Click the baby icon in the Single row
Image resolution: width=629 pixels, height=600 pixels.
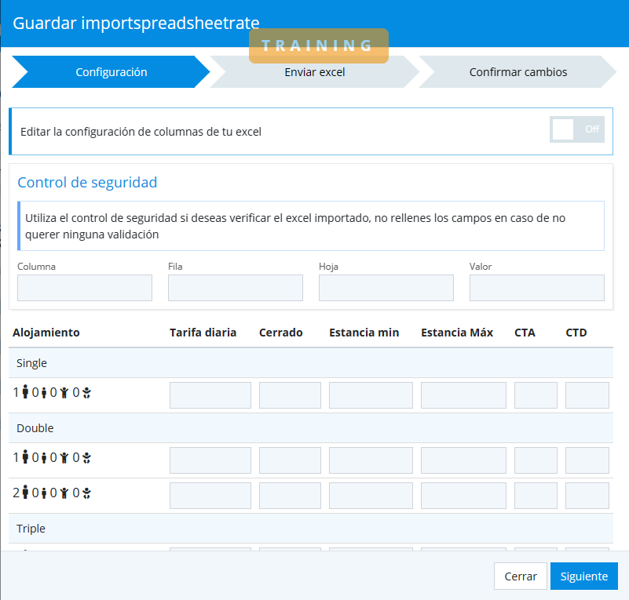87,393
